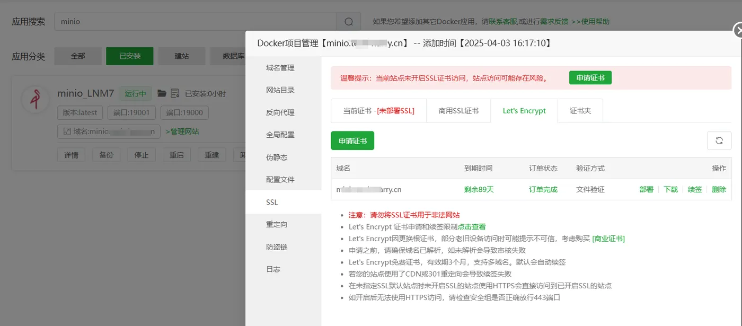Viewport: 742px width, 326px height.
Task: Click the certificate domain name cell
Action: (369, 189)
